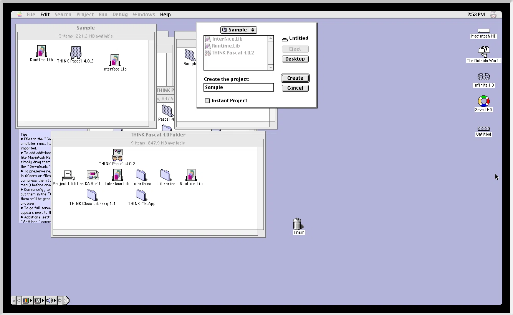Select Runtime.Lib in THINK Pascal 4.0 Folder window
Viewport: 513px width, 315px height.
tap(191, 175)
